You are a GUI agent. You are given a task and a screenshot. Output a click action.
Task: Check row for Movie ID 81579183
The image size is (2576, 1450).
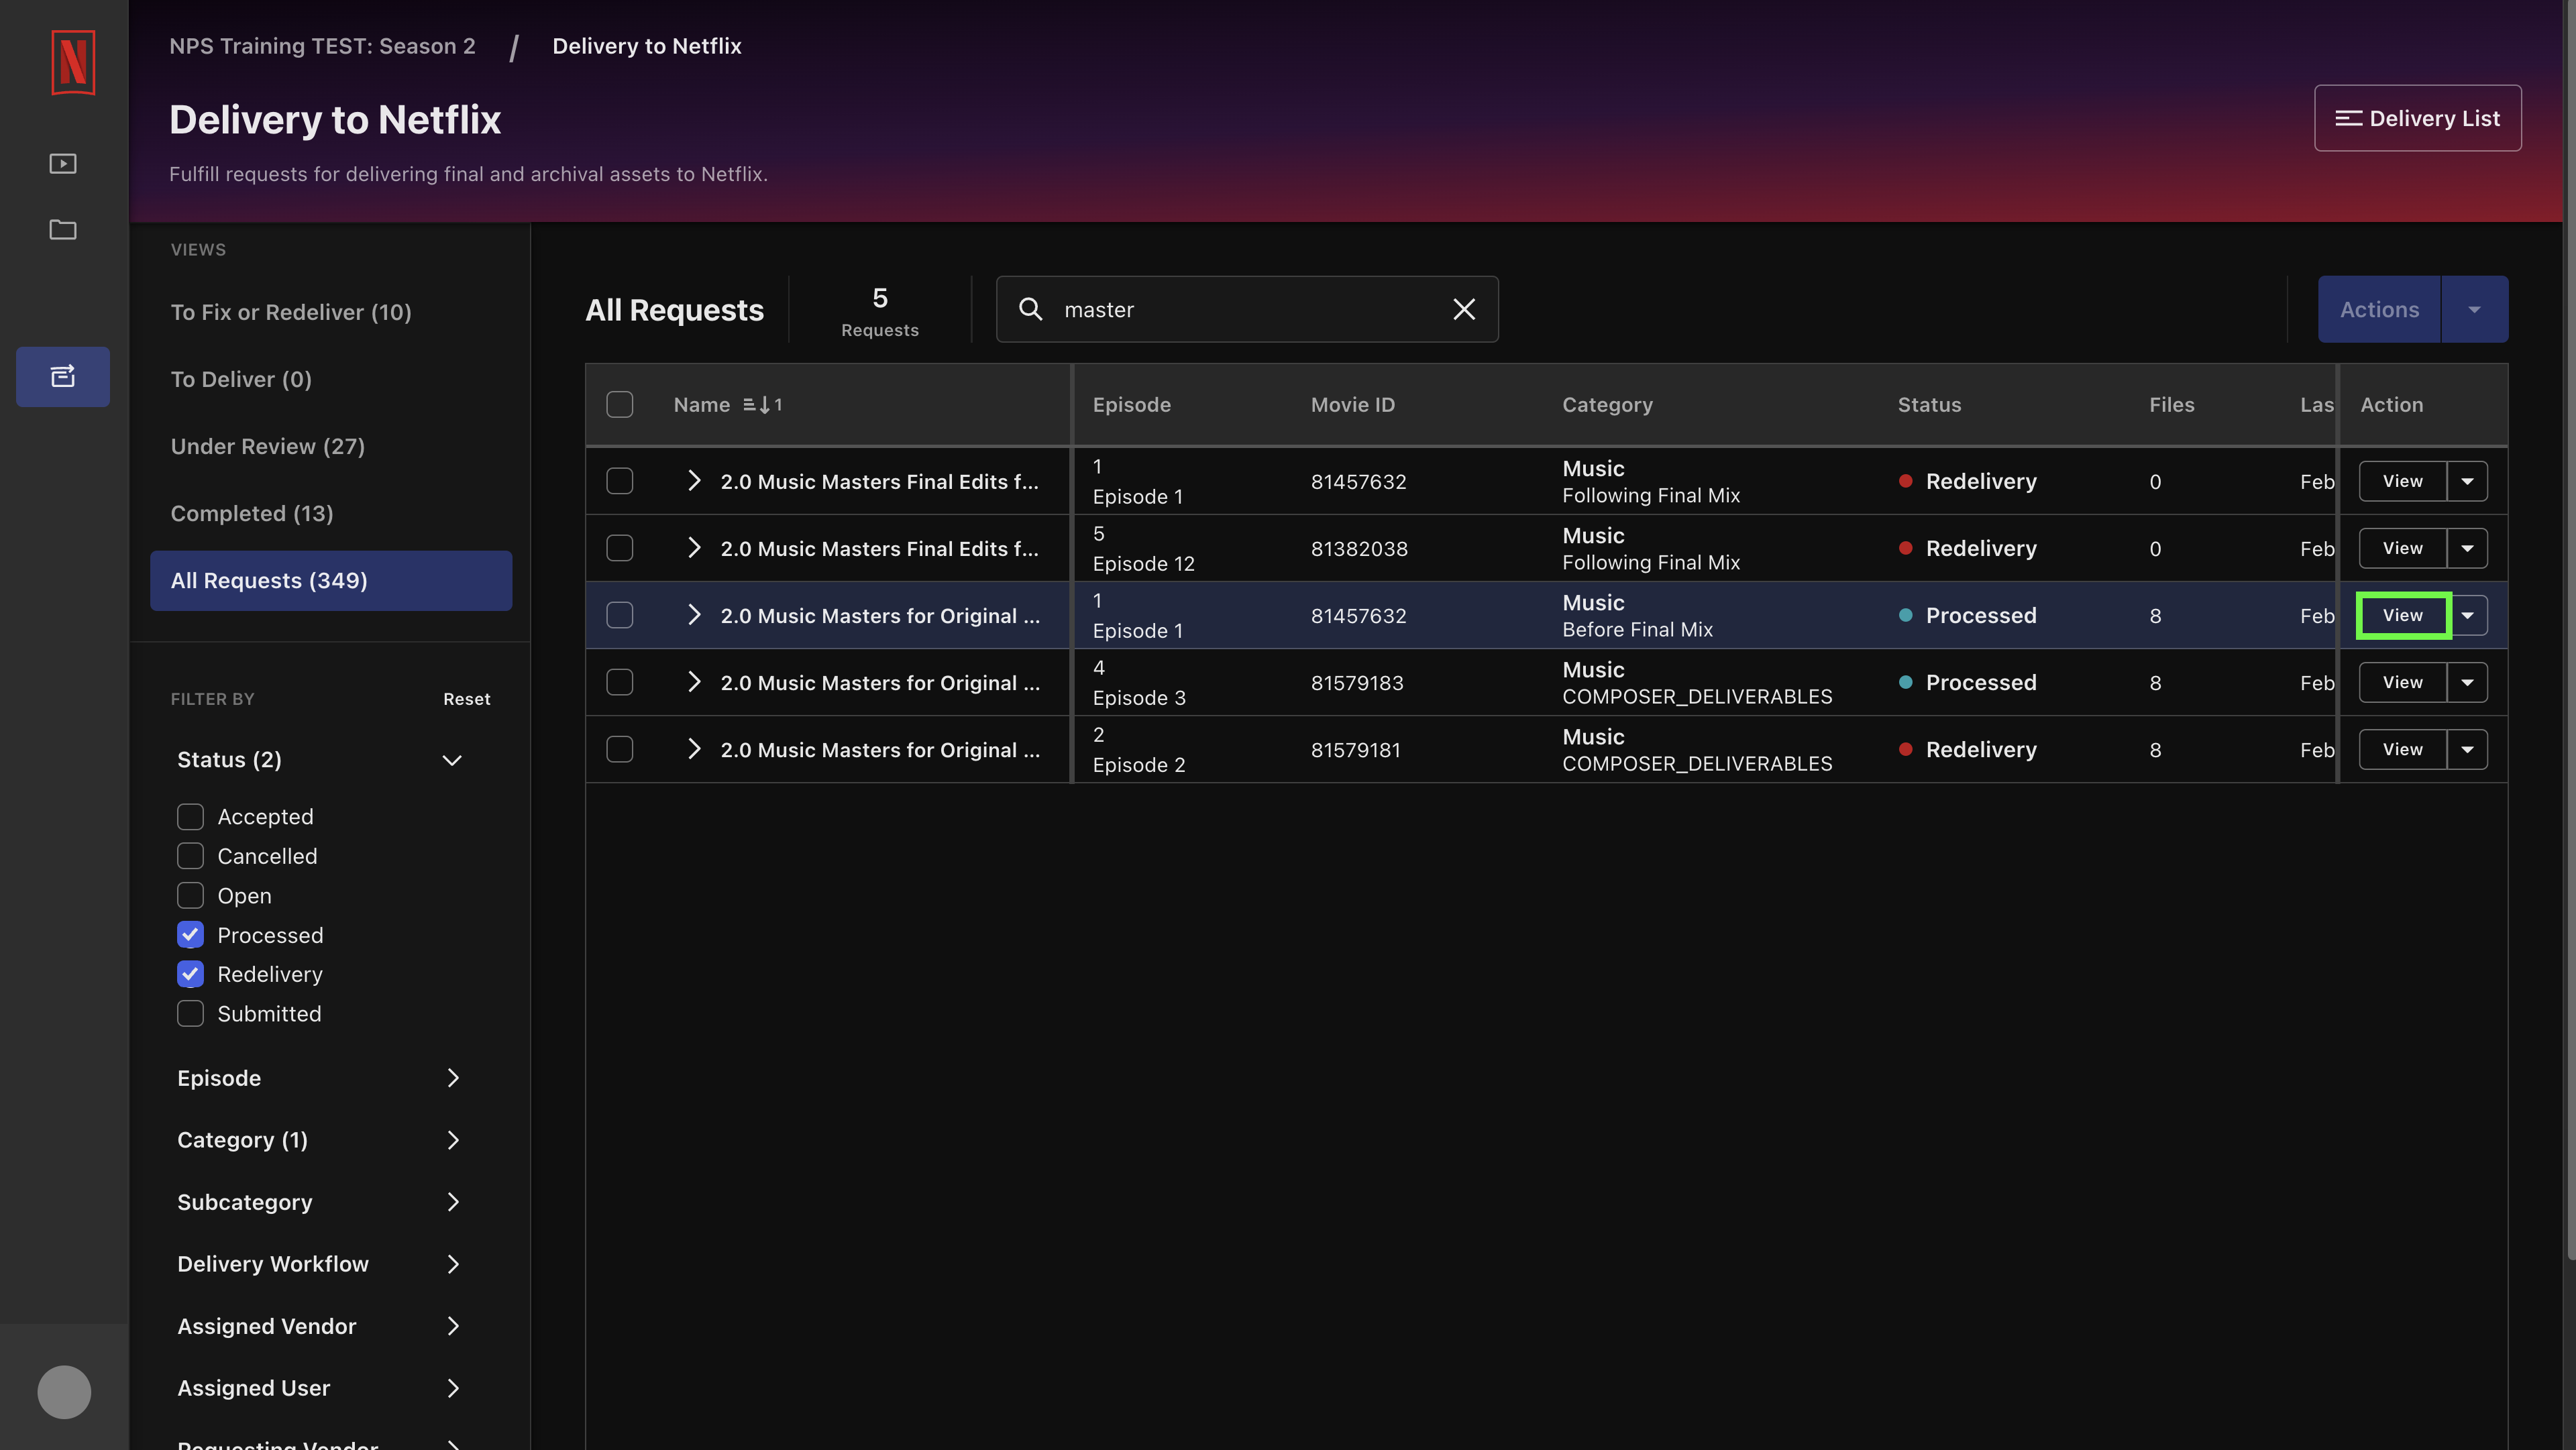tap(619, 682)
